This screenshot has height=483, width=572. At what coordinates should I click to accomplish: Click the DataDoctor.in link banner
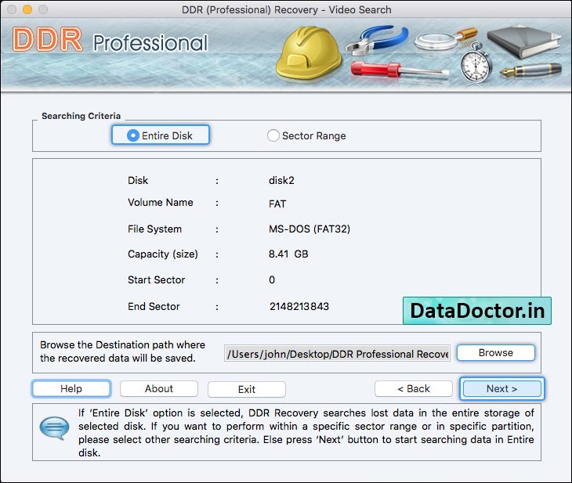coord(476,311)
